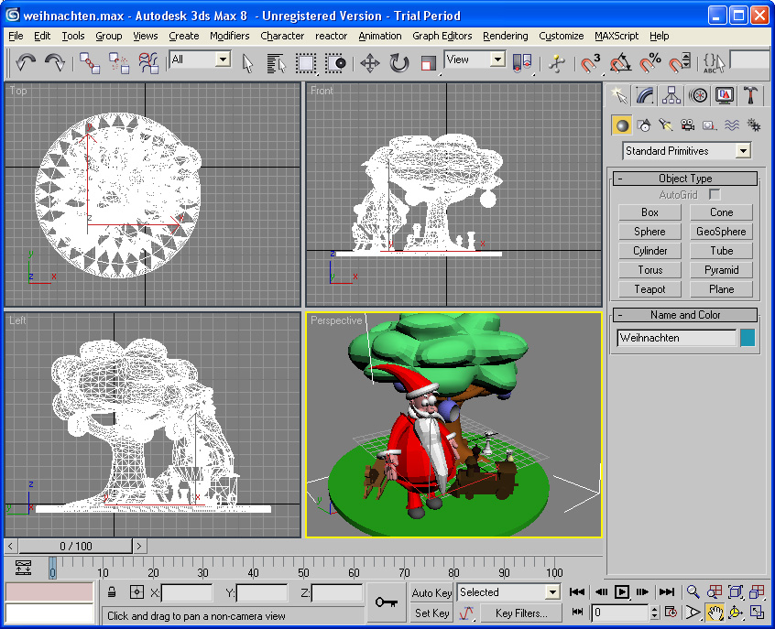This screenshot has height=629, width=775.
Task: Click the Teapot primitive button
Action: (649, 289)
